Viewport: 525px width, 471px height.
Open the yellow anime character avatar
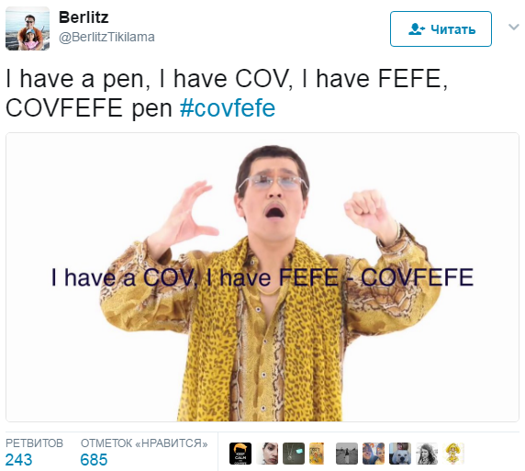point(453,454)
